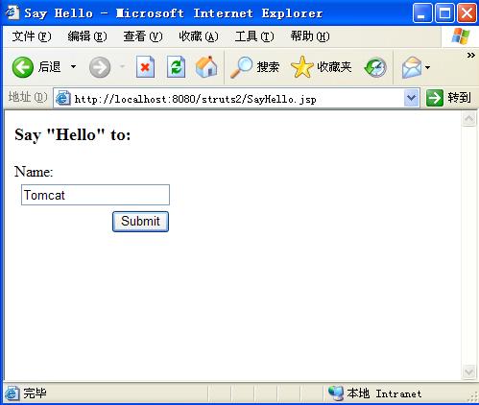Open Favorites using the star icon
479x405 pixels.
(302, 67)
